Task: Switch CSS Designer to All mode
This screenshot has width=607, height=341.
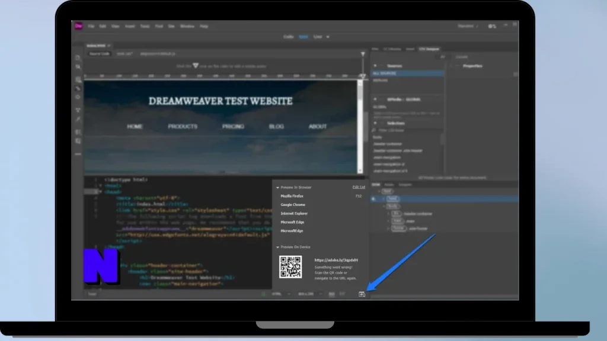Action: 442,57
